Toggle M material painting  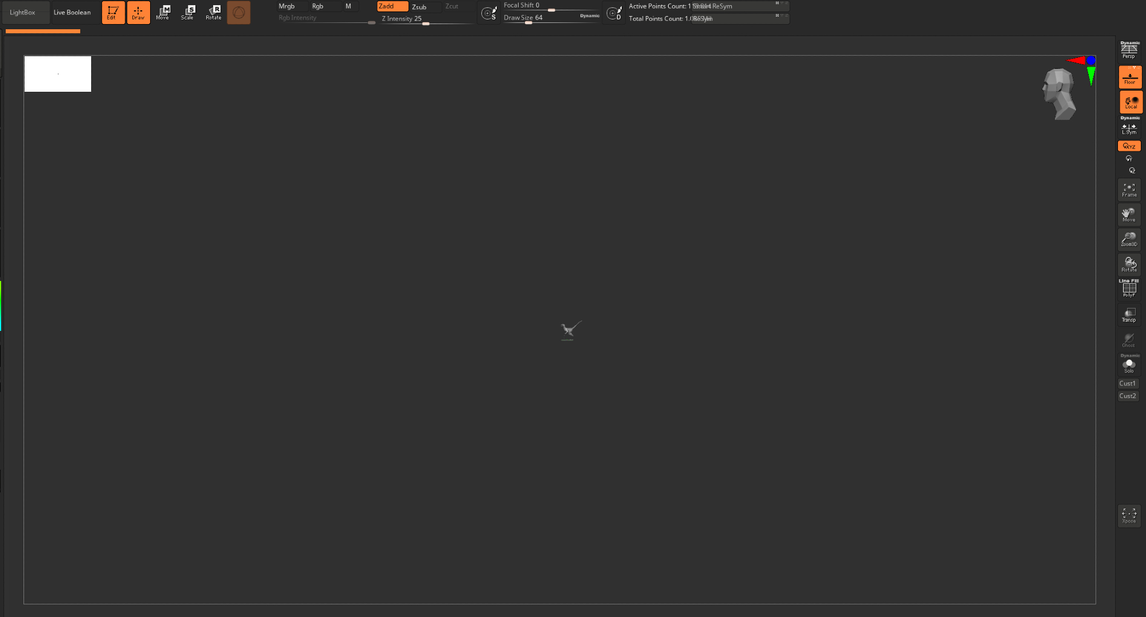coord(351,6)
